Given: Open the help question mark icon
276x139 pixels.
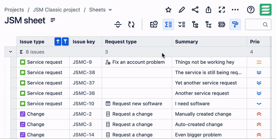Looking at the screenshot, I should click(x=251, y=10).
